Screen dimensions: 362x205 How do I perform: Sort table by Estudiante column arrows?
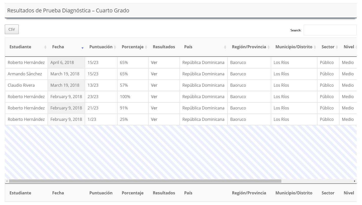(x=45, y=47)
